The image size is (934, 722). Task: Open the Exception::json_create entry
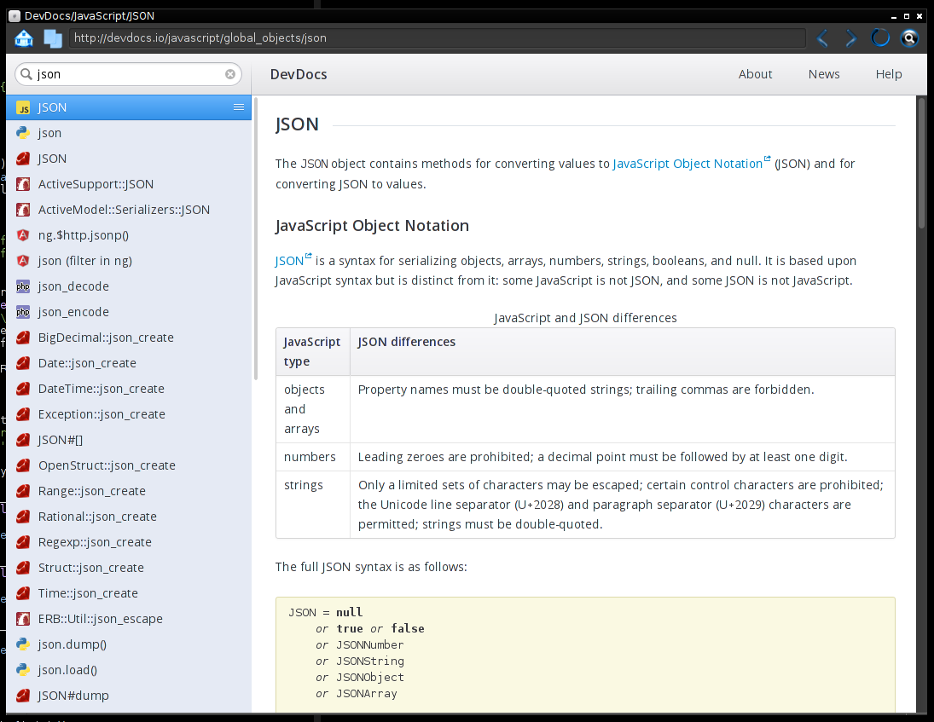point(129,414)
